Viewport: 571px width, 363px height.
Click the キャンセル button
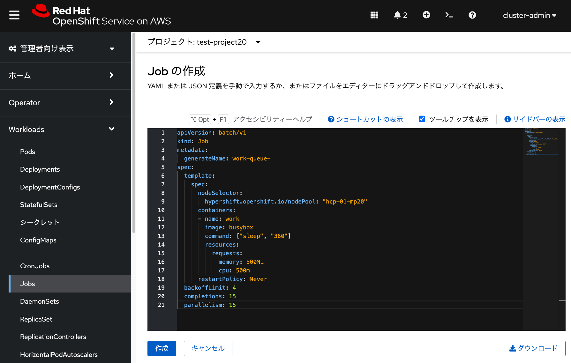tap(208, 348)
